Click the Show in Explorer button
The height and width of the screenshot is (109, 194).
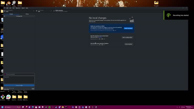pyautogui.click(x=128, y=44)
